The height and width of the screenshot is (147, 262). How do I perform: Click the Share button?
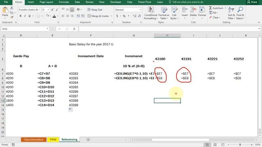(x=252, y=2)
